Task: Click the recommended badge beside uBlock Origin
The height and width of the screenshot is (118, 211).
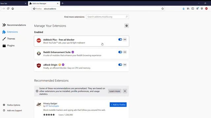Action: pos(60,65)
